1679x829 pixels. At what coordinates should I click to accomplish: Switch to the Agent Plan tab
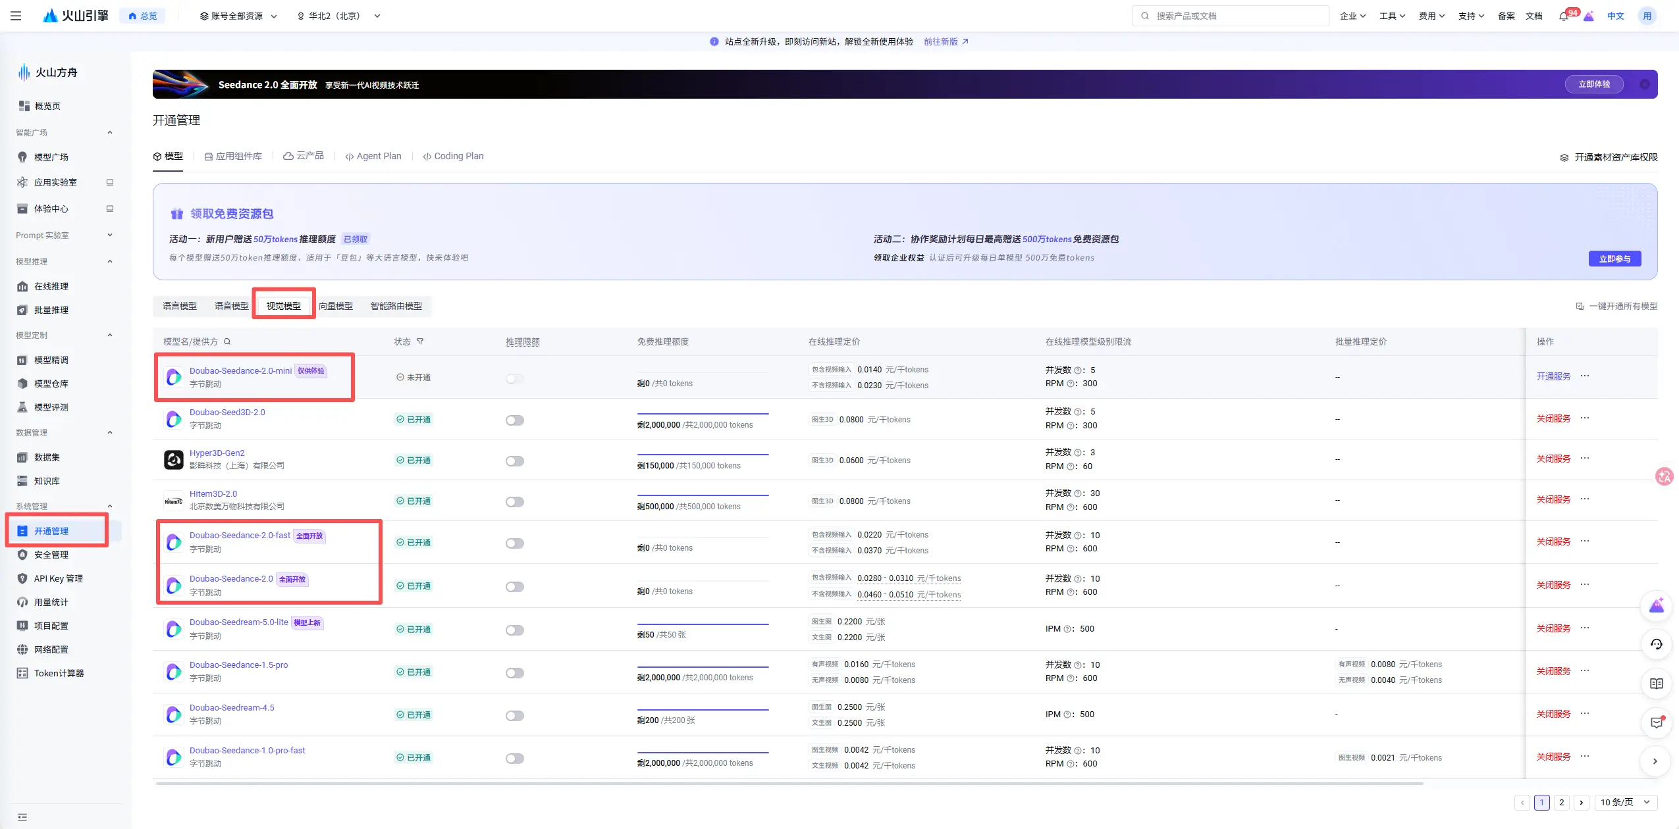(x=373, y=156)
